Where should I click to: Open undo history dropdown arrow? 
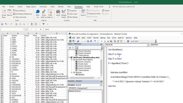coord(8,24)
